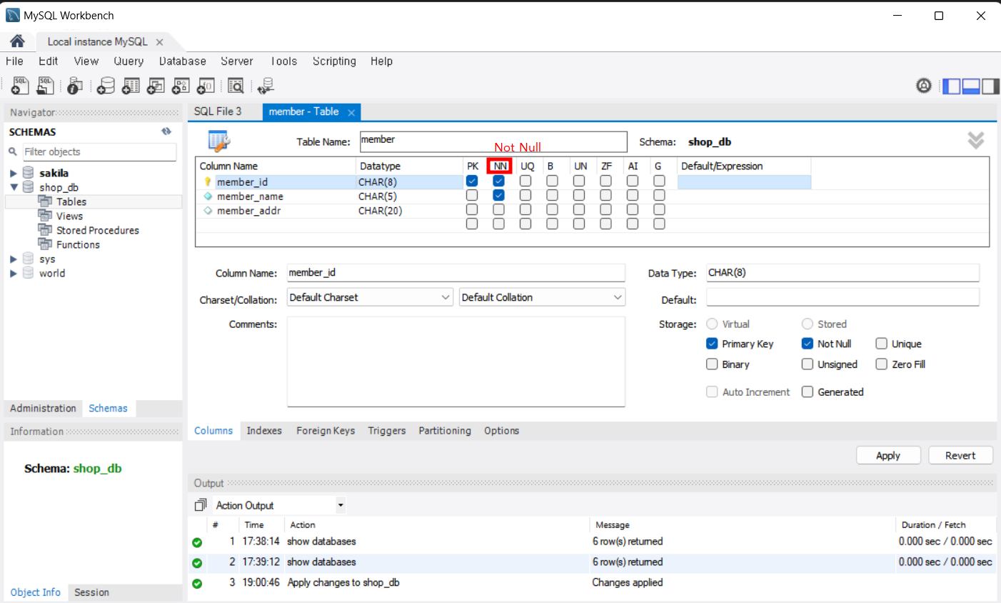Open the Database menu

pyautogui.click(x=183, y=61)
